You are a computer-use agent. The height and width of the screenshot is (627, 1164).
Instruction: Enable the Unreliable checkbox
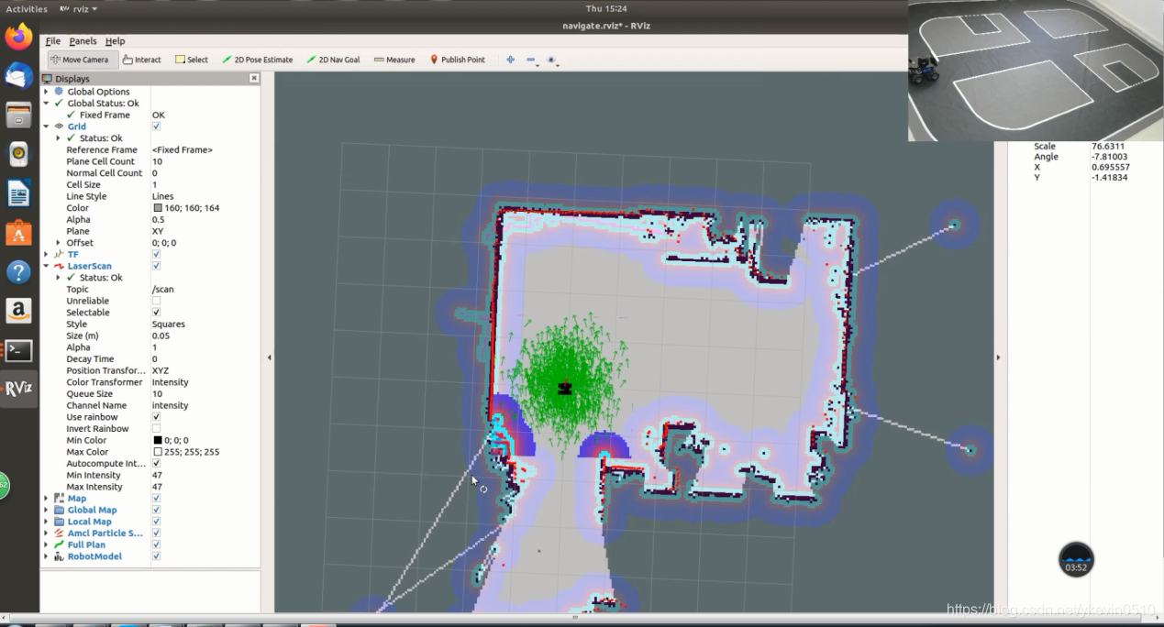click(156, 301)
